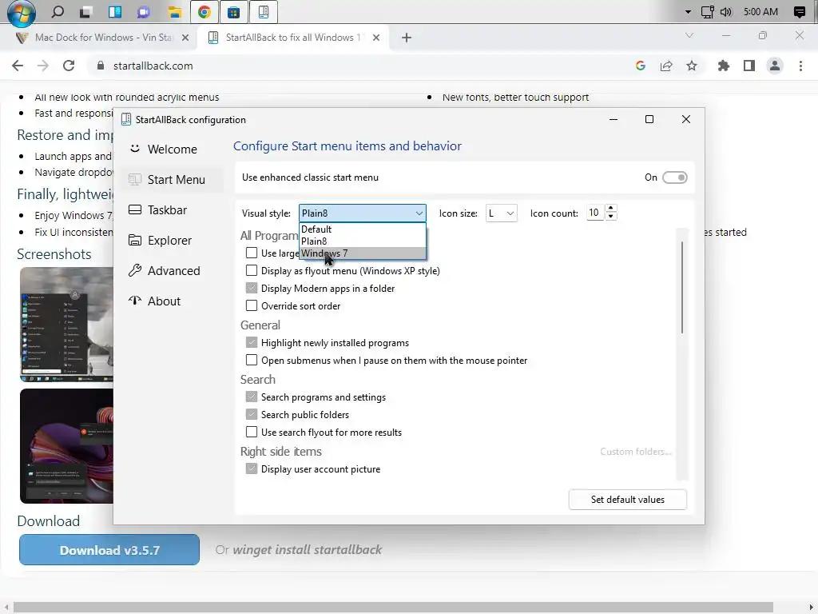Viewport: 818px width, 614px height.
Task: Reload the startallback.com page
Action: pos(69,66)
